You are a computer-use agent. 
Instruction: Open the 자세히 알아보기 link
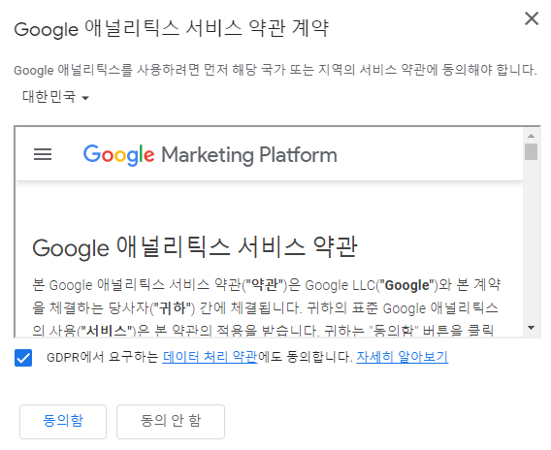tap(402, 357)
